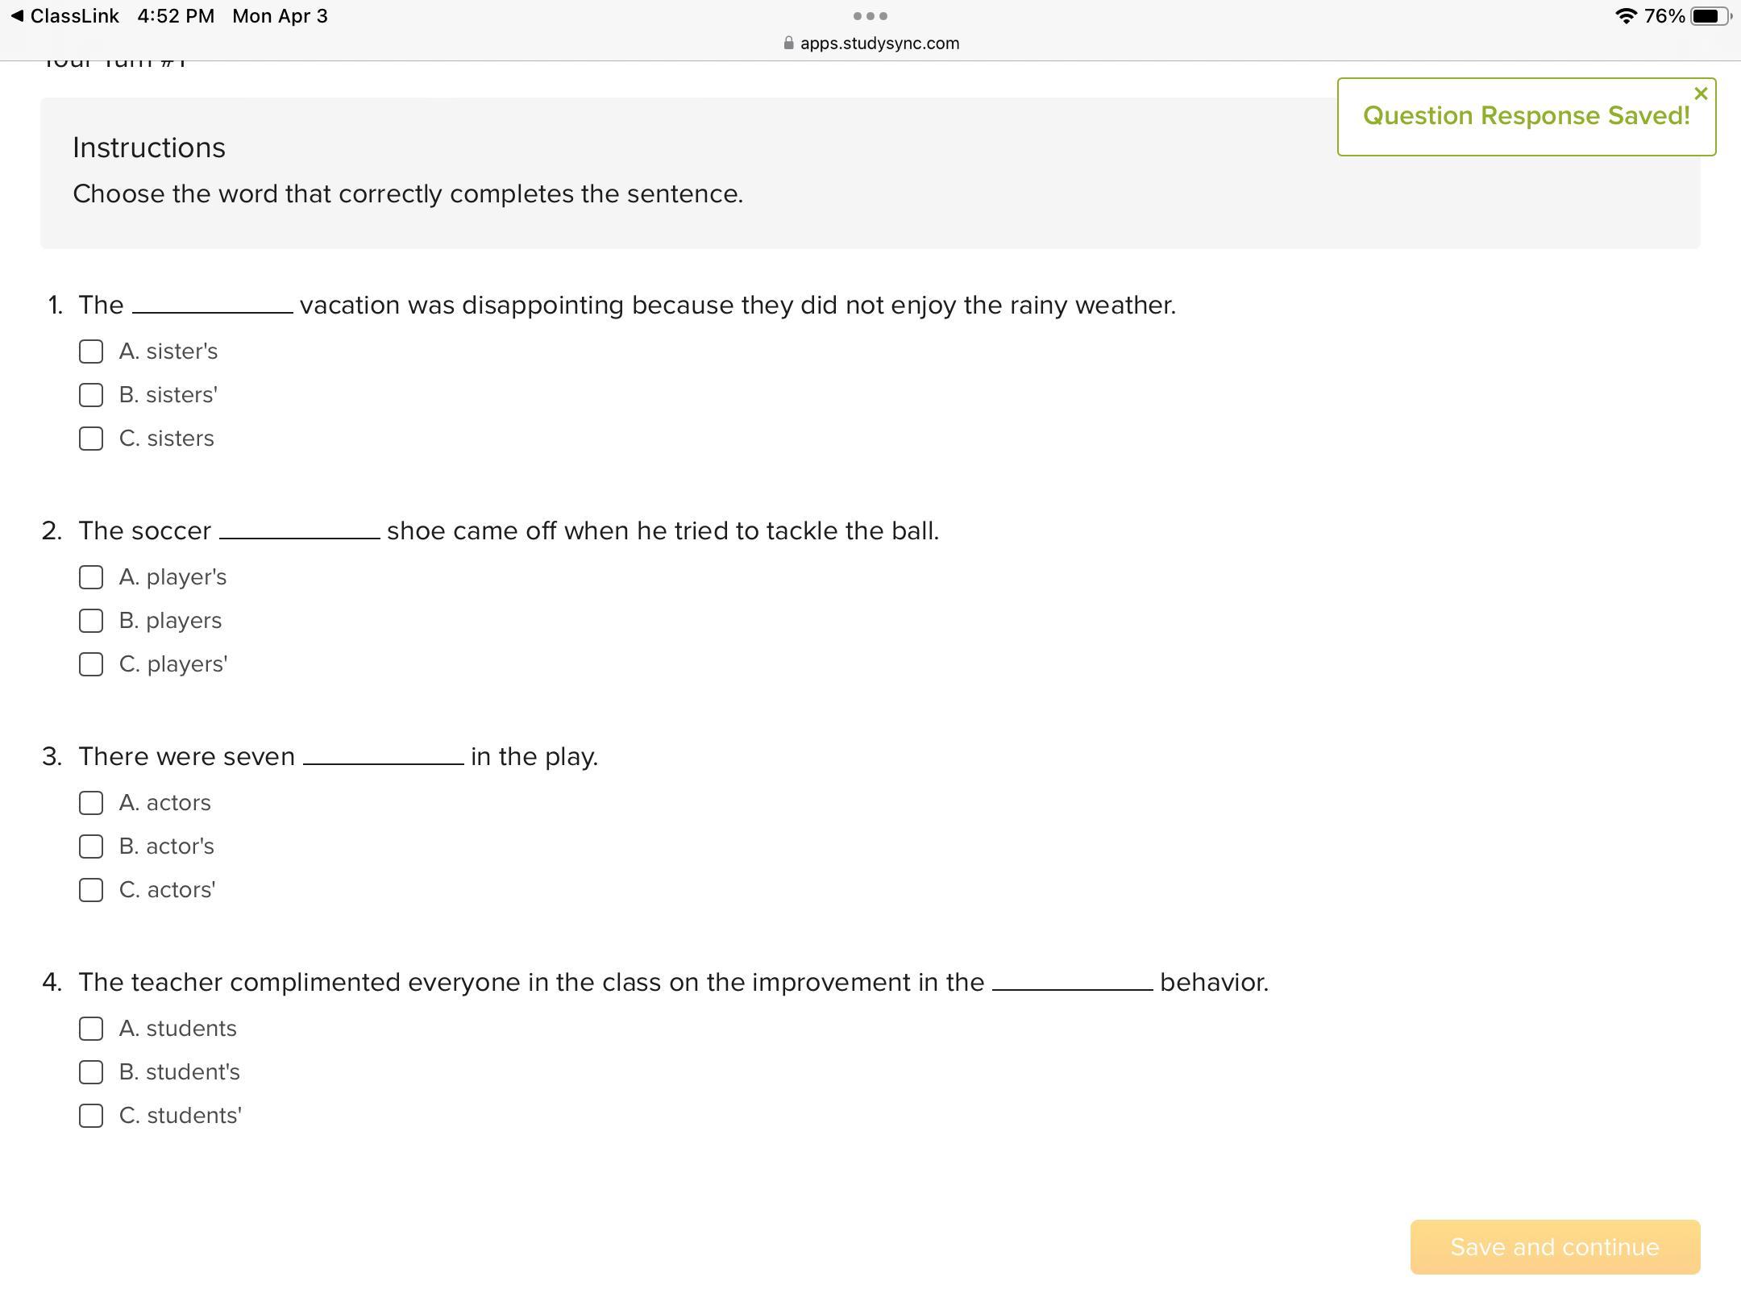Screen dimensions: 1741x1306
Task: Select checkbox C. sisters
Action: coord(91,439)
